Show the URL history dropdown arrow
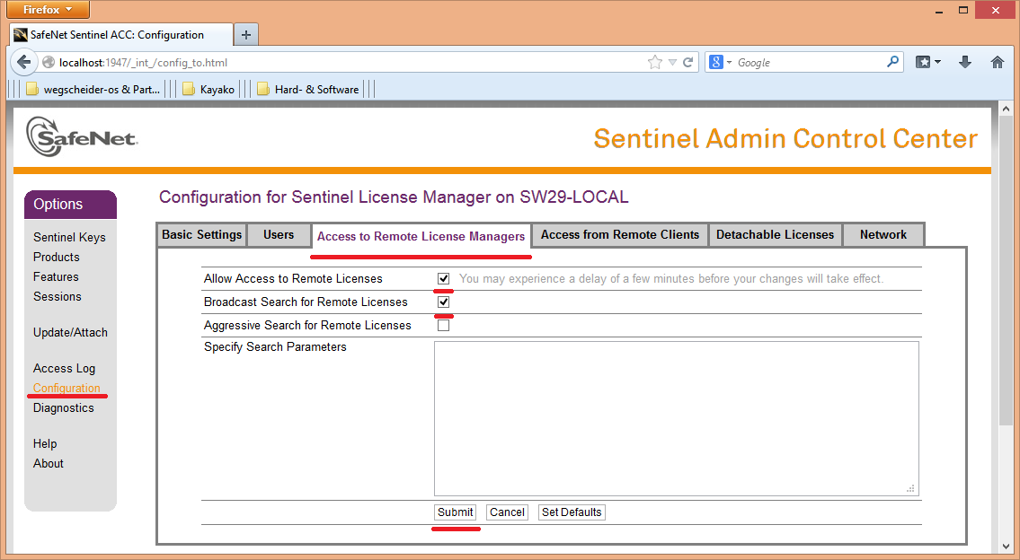Viewport: 1020px width, 560px height. tap(672, 62)
